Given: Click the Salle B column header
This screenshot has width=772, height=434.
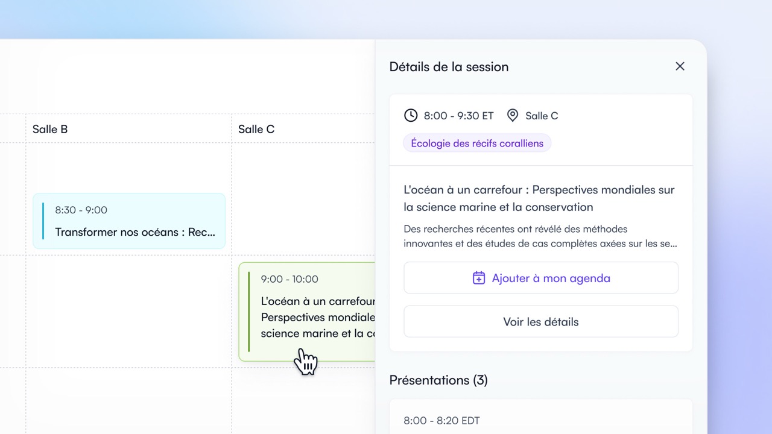Looking at the screenshot, I should [x=50, y=128].
